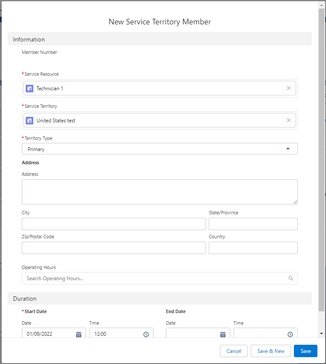Remove the United States test territory selection
Screen dimensions: 326x364
pyautogui.click(x=288, y=121)
